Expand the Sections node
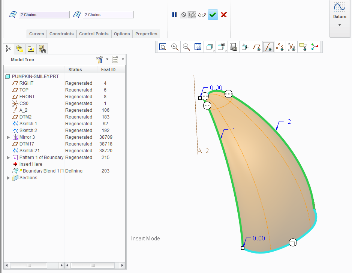 (8, 178)
